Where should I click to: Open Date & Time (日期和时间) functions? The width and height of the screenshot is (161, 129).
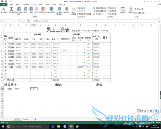[43, 11]
